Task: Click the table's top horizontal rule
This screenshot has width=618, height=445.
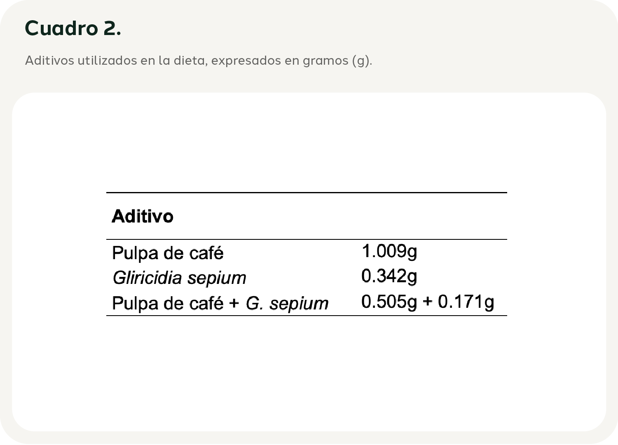Action: 307,192
